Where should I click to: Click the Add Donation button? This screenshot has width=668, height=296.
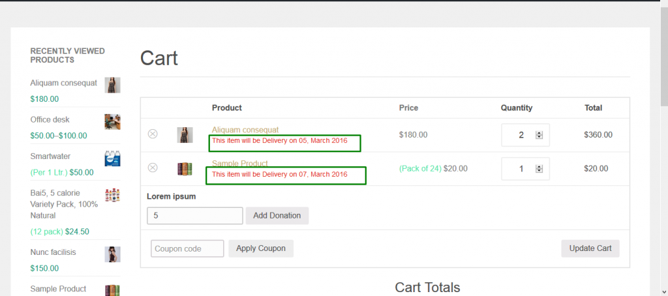tap(277, 216)
